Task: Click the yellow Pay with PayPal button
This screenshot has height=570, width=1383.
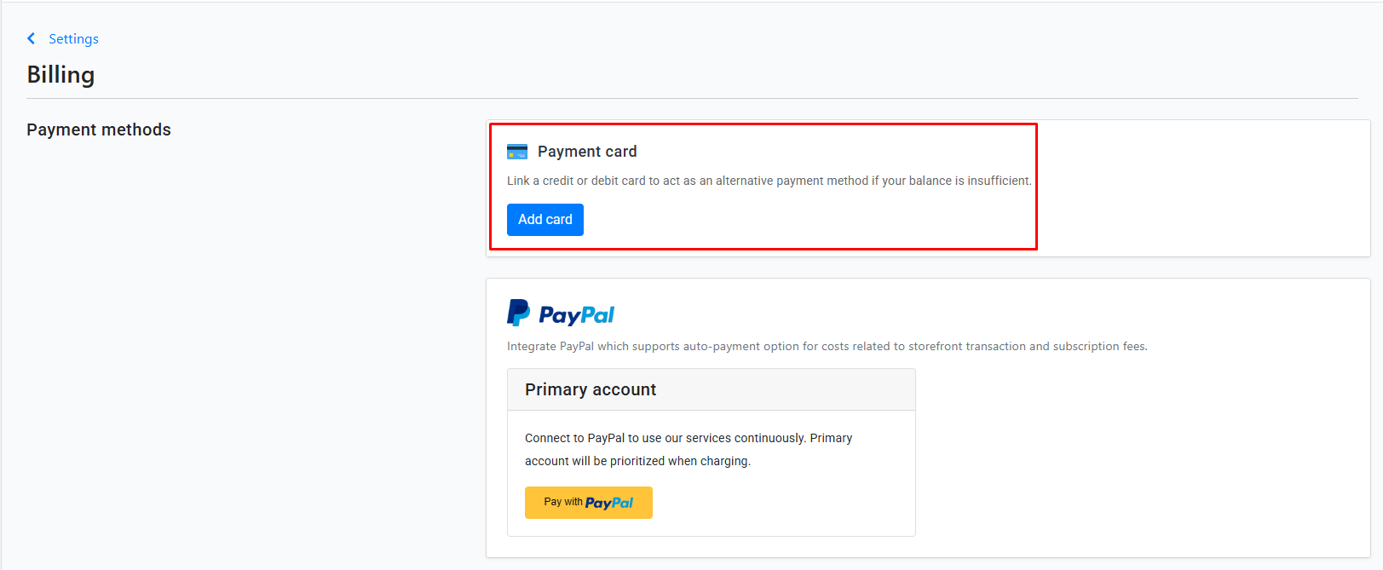Action: [x=589, y=503]
